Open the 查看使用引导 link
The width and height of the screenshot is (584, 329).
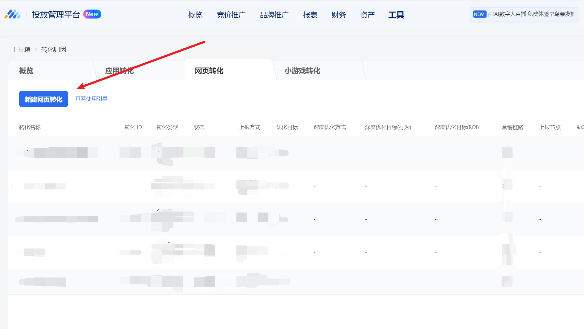(x=91, y=99)
